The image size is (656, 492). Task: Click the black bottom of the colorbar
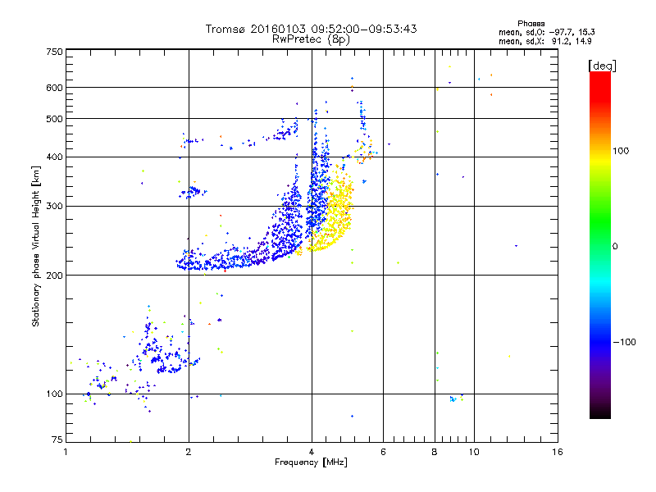600,412
